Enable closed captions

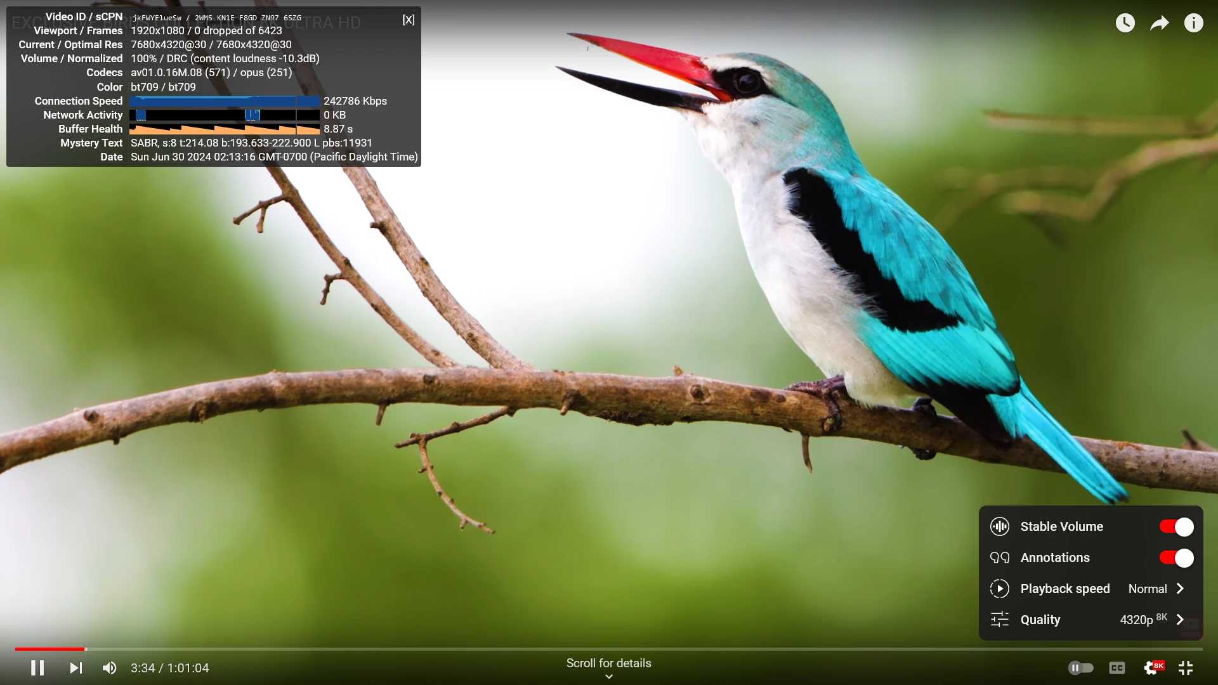(x=1117, y=668)
